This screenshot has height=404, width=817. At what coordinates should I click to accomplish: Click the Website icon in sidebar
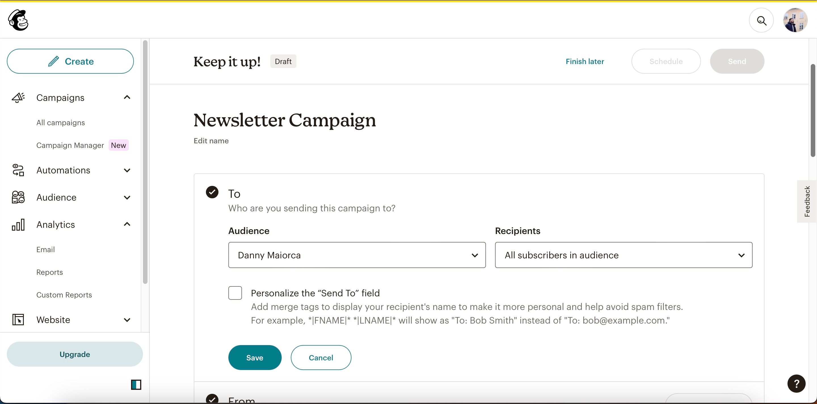click(x=18, y=320)
